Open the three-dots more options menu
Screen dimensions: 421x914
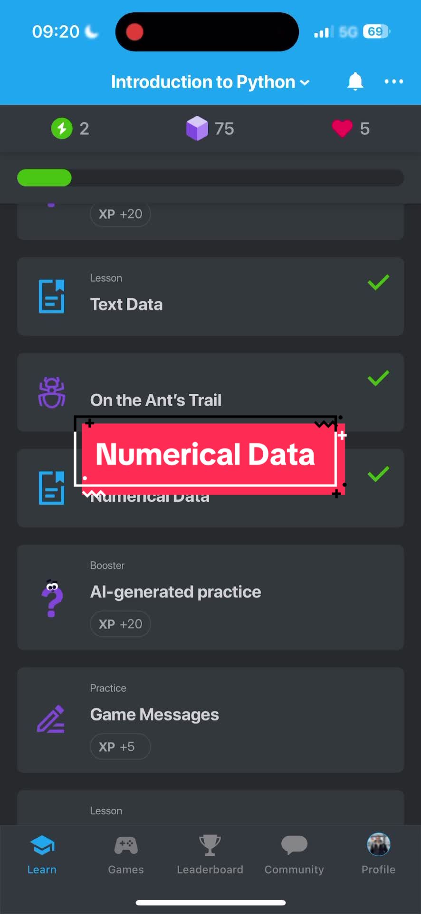pos(394,81)
